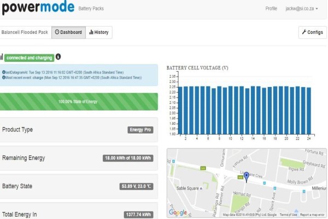Image resolution: width=328 pixels, height=219 pixels.
Task: Click the Molly Brown Rd map label
Action: pyautogui.click(x=300, y=180)
